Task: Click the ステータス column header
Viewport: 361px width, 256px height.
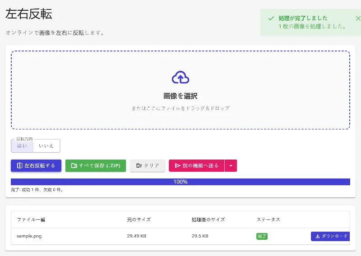Action: point(268,219)
